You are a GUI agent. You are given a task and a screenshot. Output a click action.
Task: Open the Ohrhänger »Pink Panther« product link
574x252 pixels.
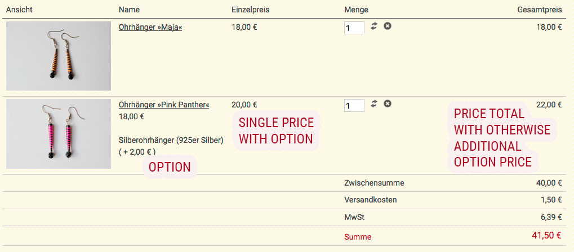164,105
